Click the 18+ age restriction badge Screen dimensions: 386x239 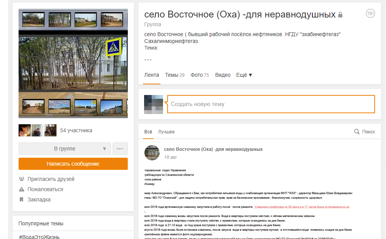[x=370, y=14]
